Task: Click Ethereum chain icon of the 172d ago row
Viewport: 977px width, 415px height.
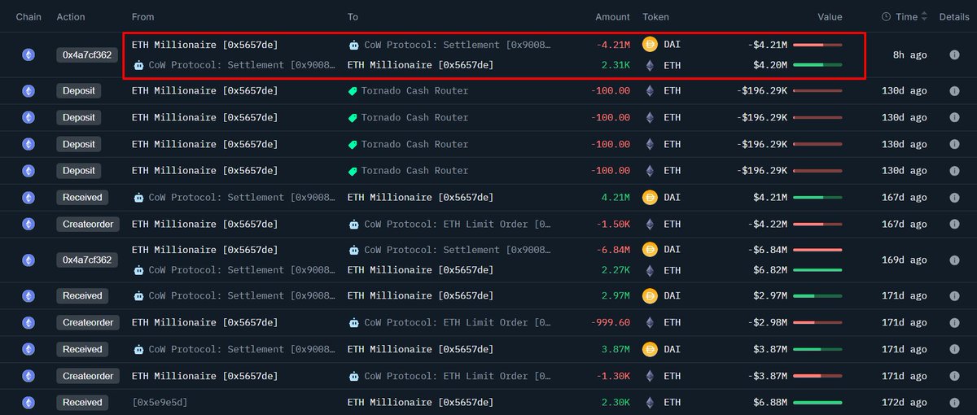Action: click(x=28, y=403)
